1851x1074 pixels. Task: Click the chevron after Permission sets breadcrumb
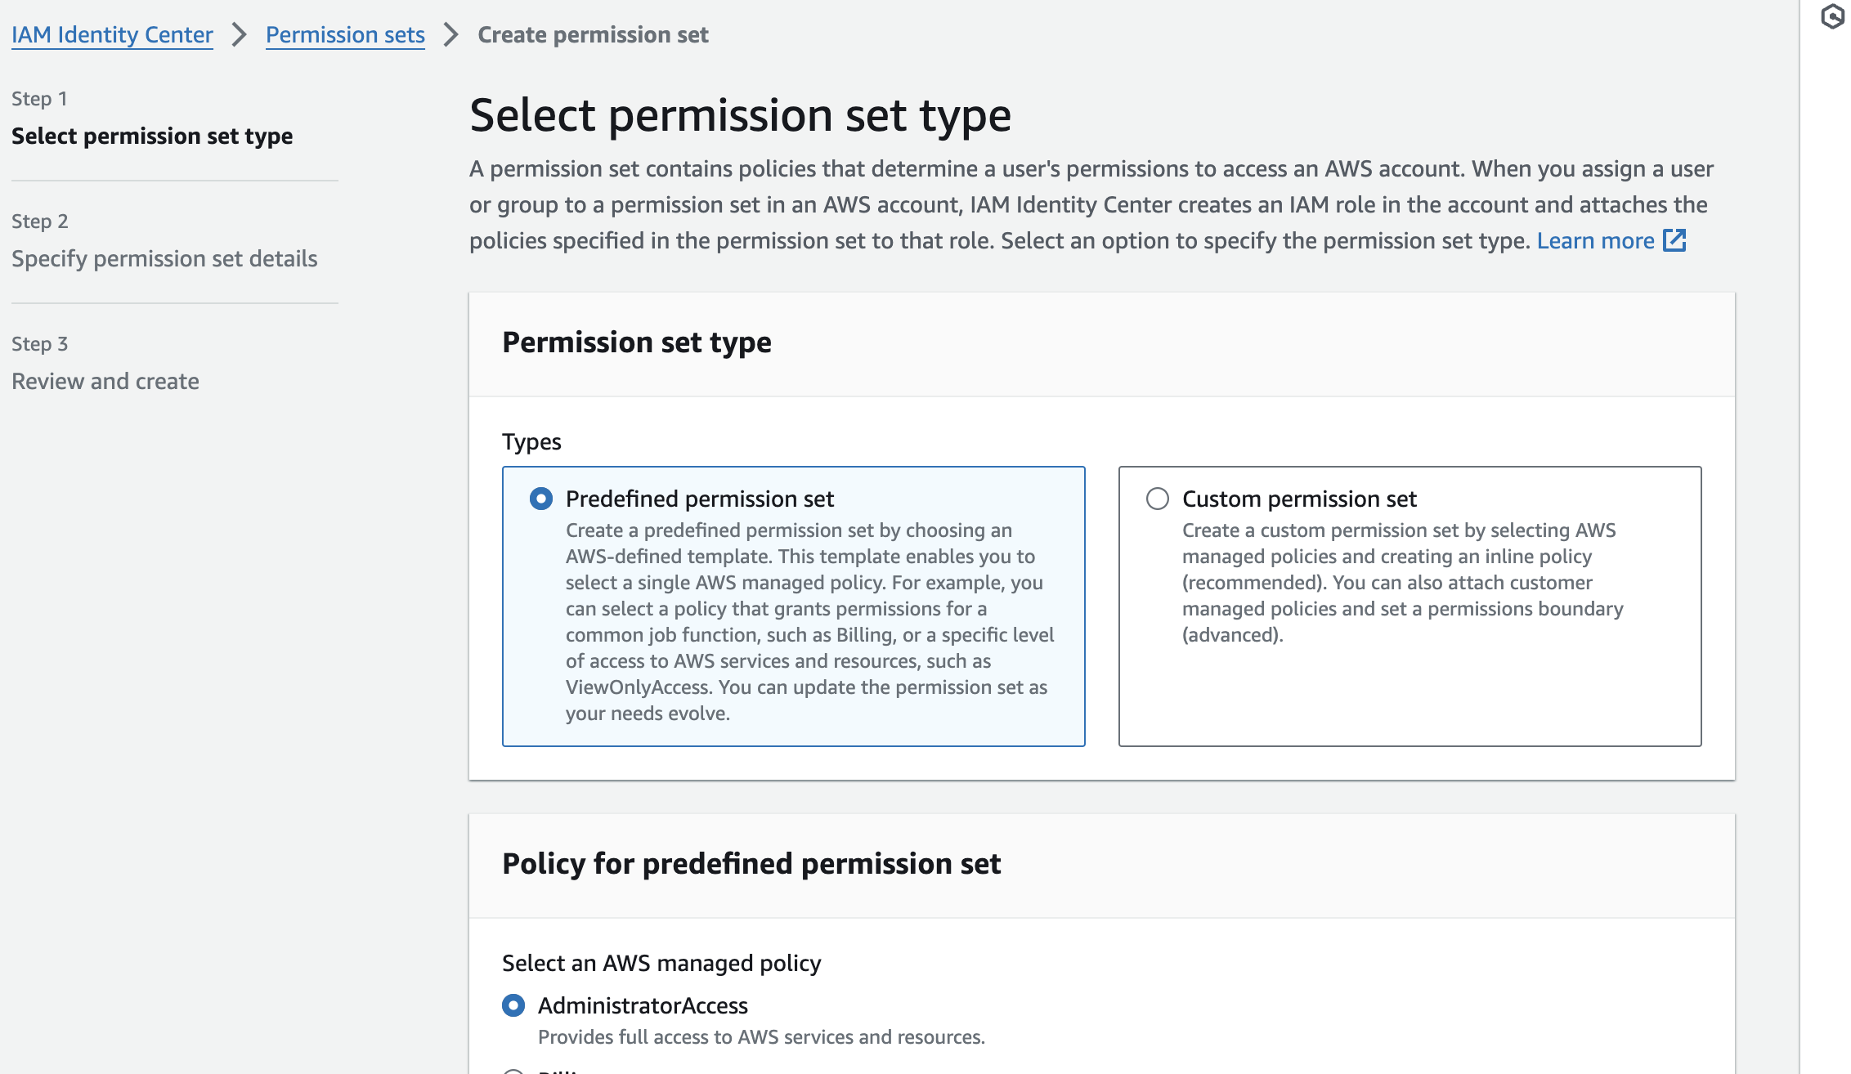coord(450,34)
